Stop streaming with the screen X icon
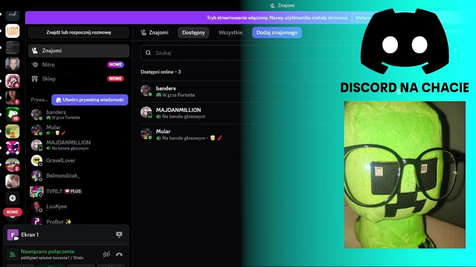The height and width of the screenshot is (267, 476). pos(119,235)
